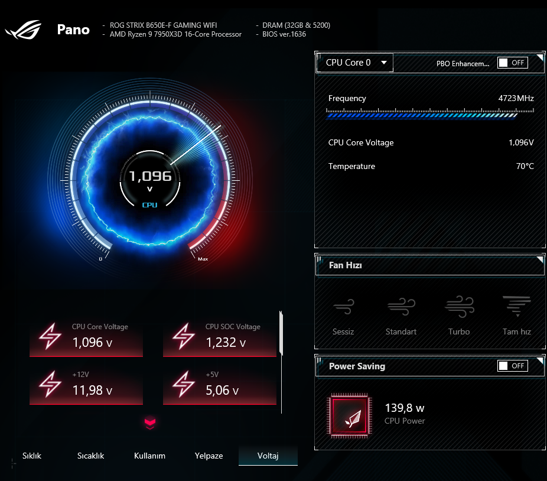Click the ROG logo icon
The height and width of the screenshot is (481, 547).
pyautogui.click(x=24, y=30)
